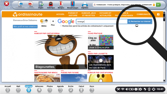Viewport: 167px width, 94px height.
Task: Open the Mail app in bottom dock
Action: [18, 90]
